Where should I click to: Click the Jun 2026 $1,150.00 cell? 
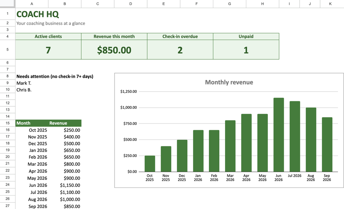[65, 185]
